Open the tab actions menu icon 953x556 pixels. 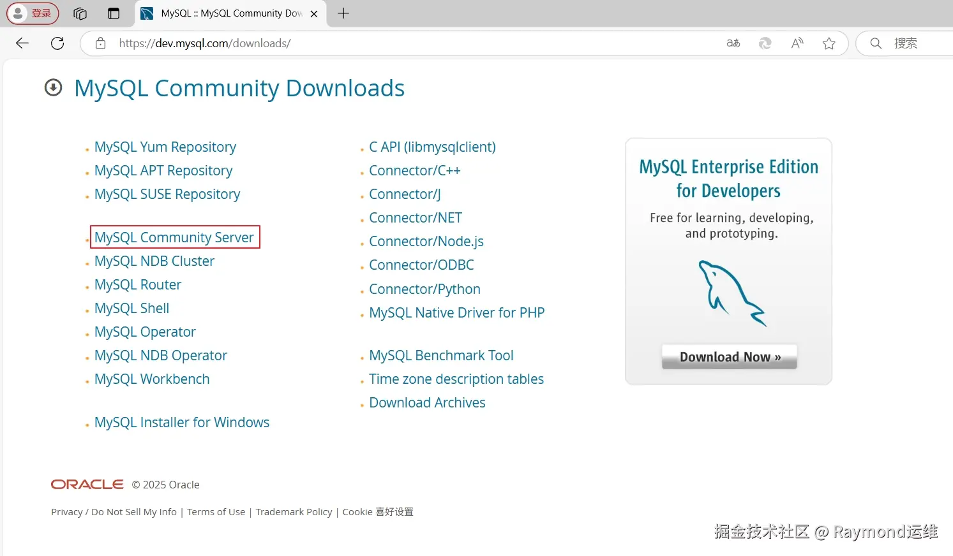tap(114, 13)
